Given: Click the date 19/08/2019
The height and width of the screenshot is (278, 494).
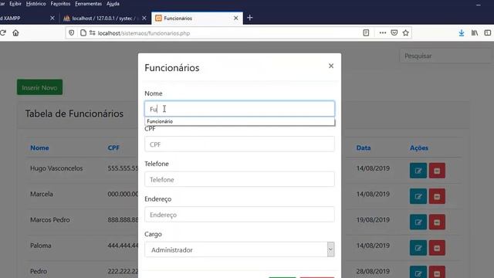Looking at the screenshot, I should pyautogui.click(x=373, y=219).
